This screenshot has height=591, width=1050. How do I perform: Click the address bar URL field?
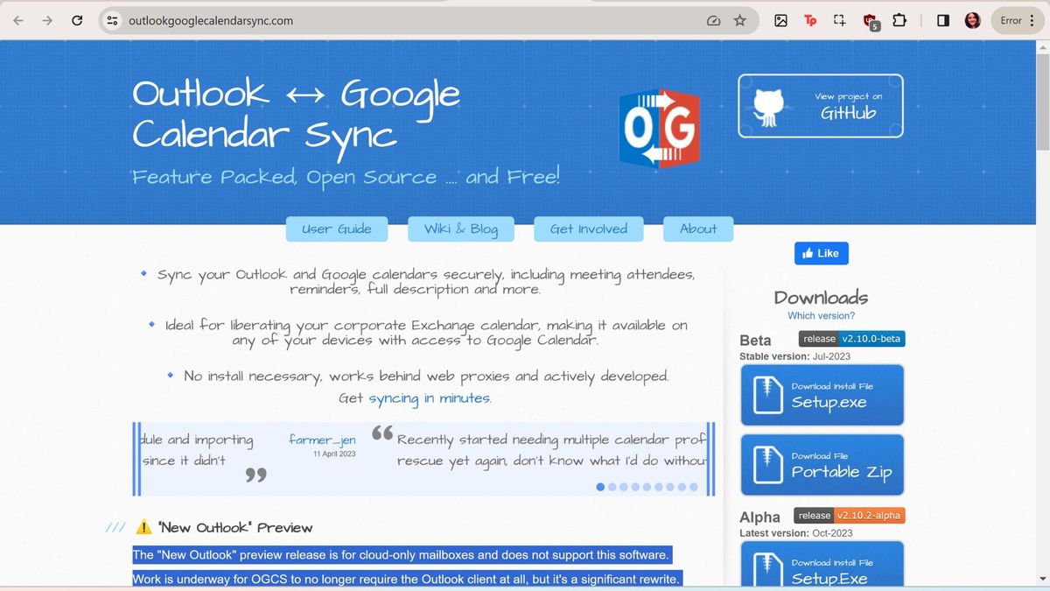point(411,20)
